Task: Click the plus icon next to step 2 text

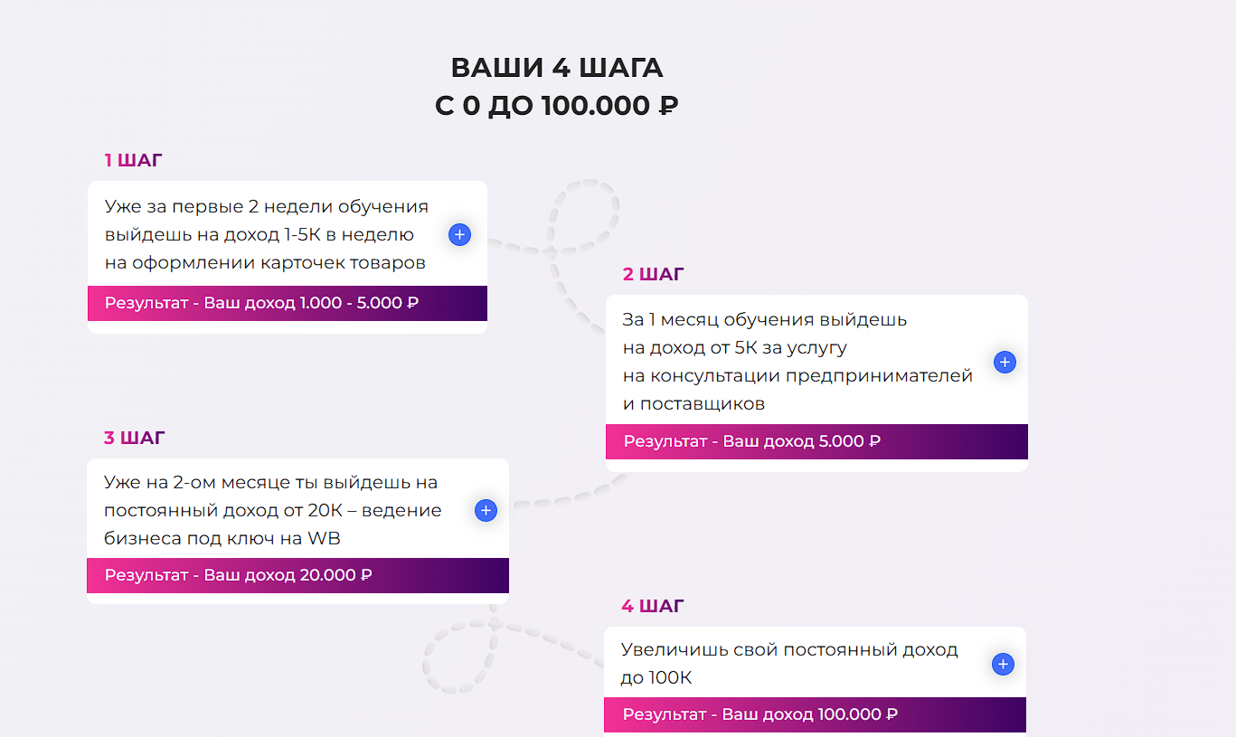Action: [1005, 362]
